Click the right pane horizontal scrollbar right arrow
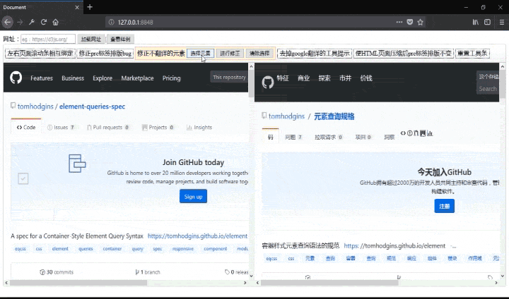The width and height of the screenshot is (509, 299). 496,283
